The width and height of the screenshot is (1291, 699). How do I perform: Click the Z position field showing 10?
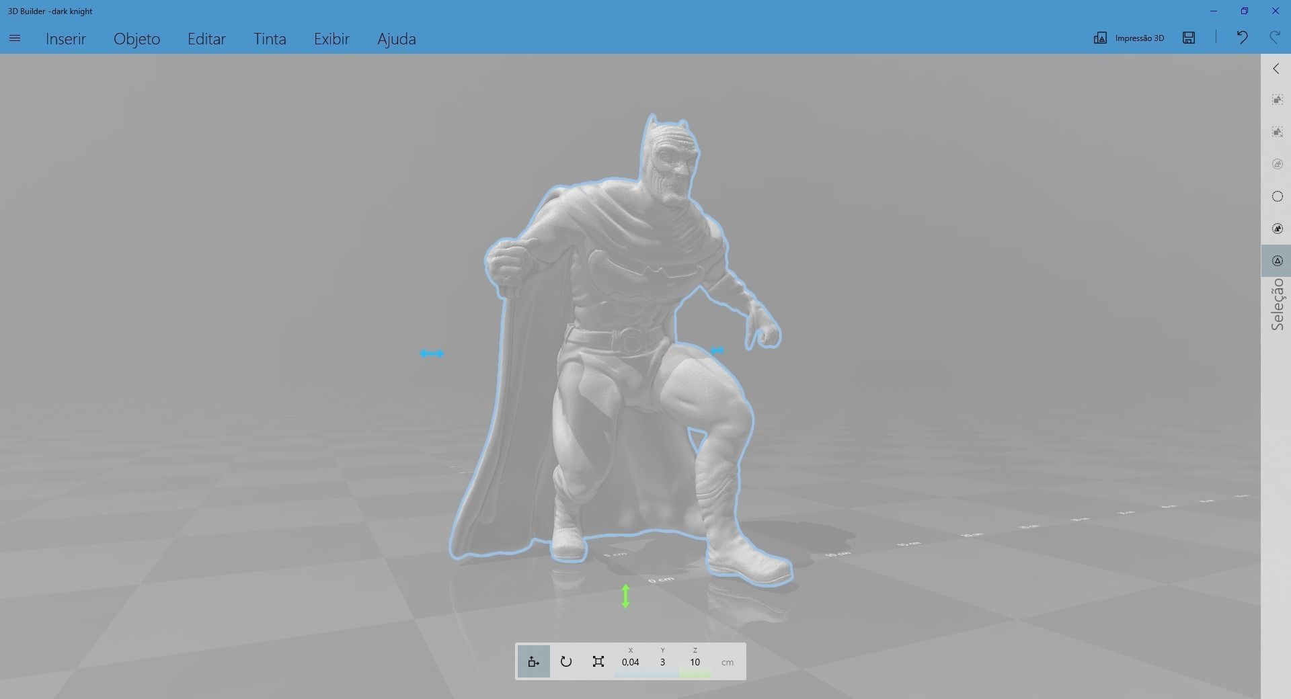[x=695, y=662]
